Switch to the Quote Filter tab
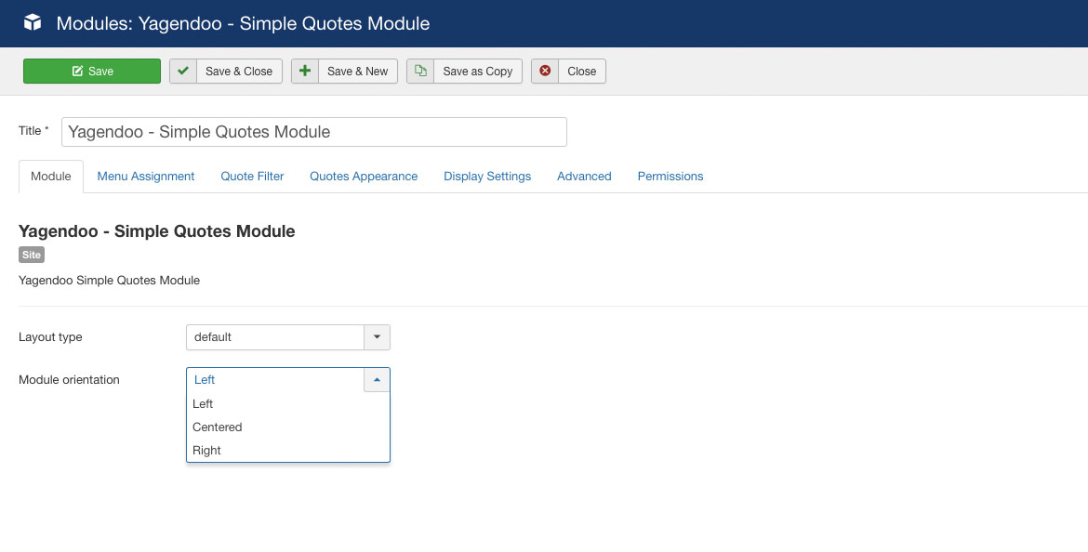The width and height of the screenshot is (1088, 552). tap(252, 177)
